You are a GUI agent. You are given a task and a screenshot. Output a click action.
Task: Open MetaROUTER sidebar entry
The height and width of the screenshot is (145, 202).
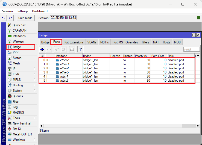(22, 134)
